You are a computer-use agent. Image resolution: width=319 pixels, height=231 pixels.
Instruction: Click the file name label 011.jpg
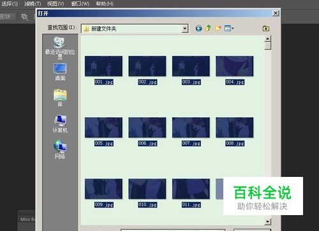coord(191,205)
